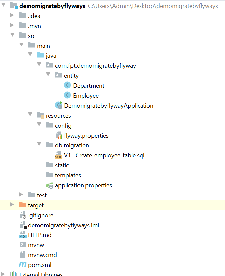Collapse the com.fpt.demomigratebyflyway package arrow
The image size is (225, 276).
click(39, 64)
